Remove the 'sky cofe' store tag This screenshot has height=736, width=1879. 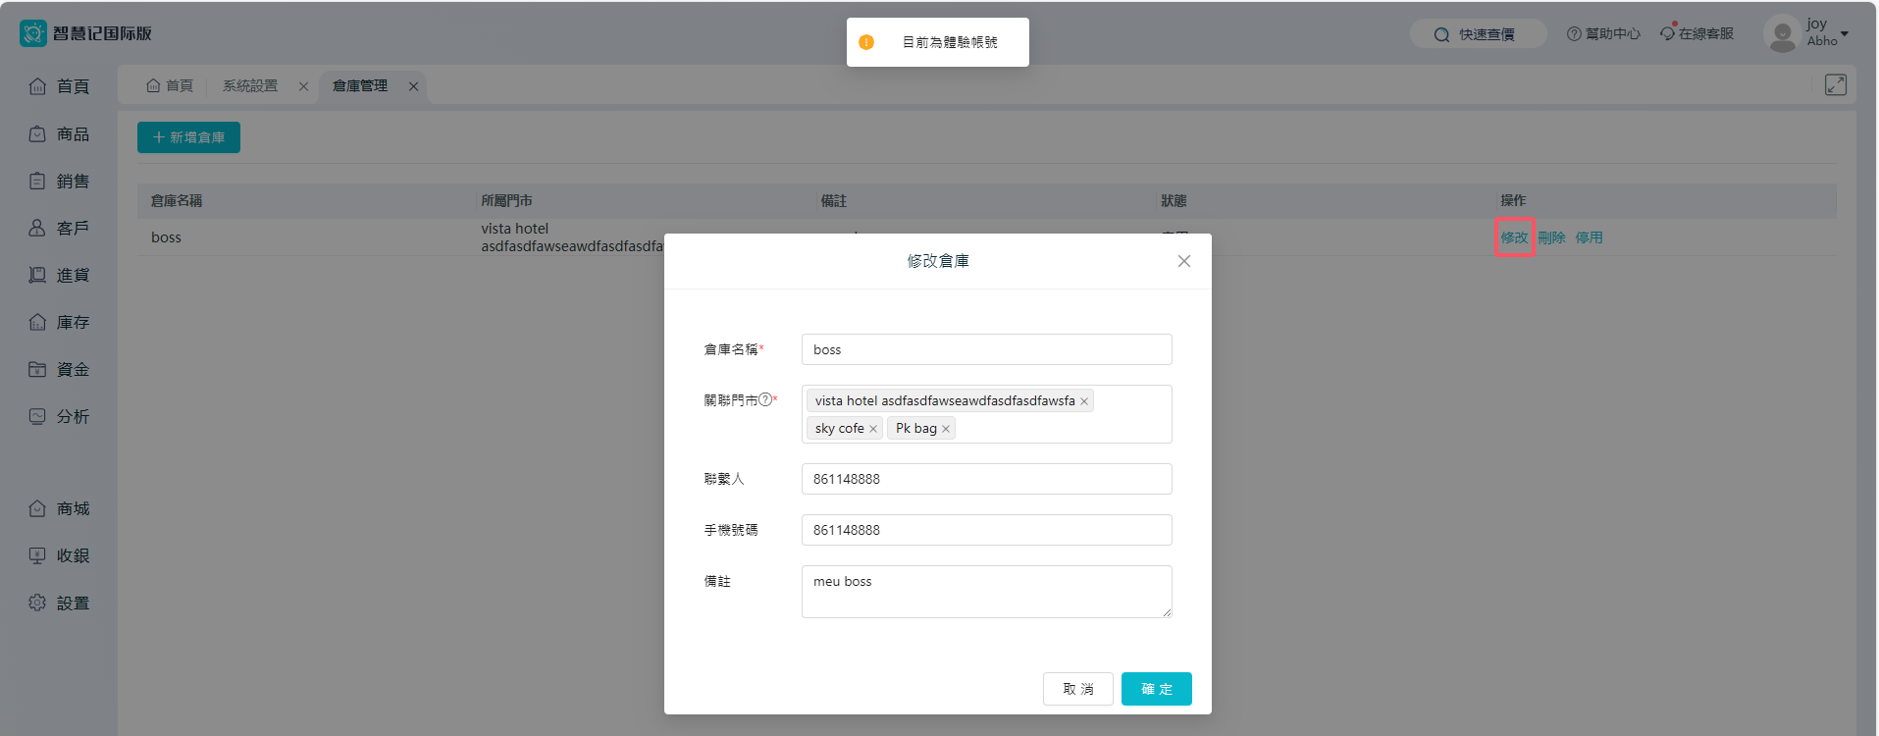(x=873, y=429)
